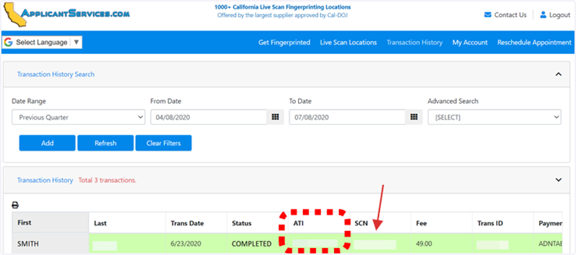The width and height of the screenshot is (576, 255).
Task: Open Get Fingerprinted menu item
Action: [284, 42]
